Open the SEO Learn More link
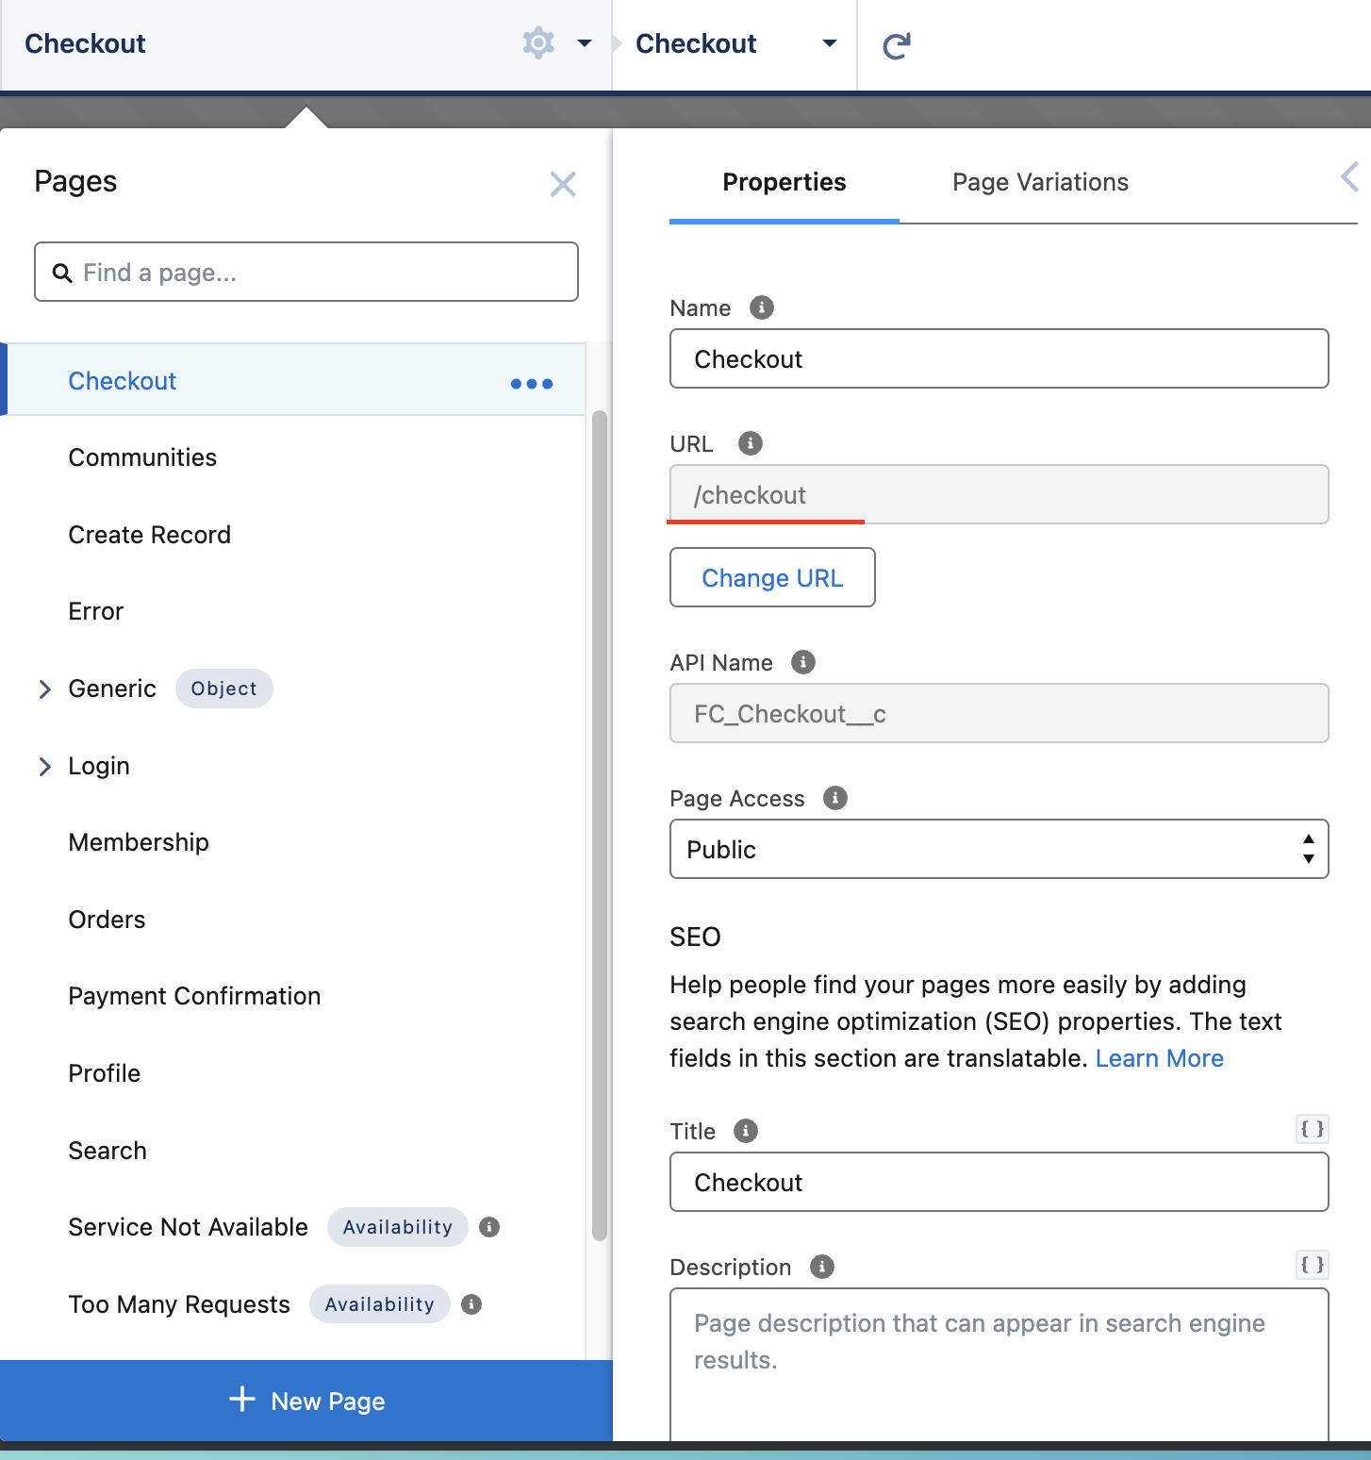The height and width of the screenshot is (1460, 1371). 1160,1058
